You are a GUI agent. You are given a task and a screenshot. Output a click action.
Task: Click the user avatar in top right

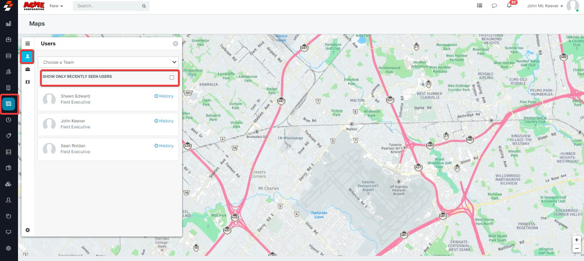pyautogui.click(x=573, y=6)
